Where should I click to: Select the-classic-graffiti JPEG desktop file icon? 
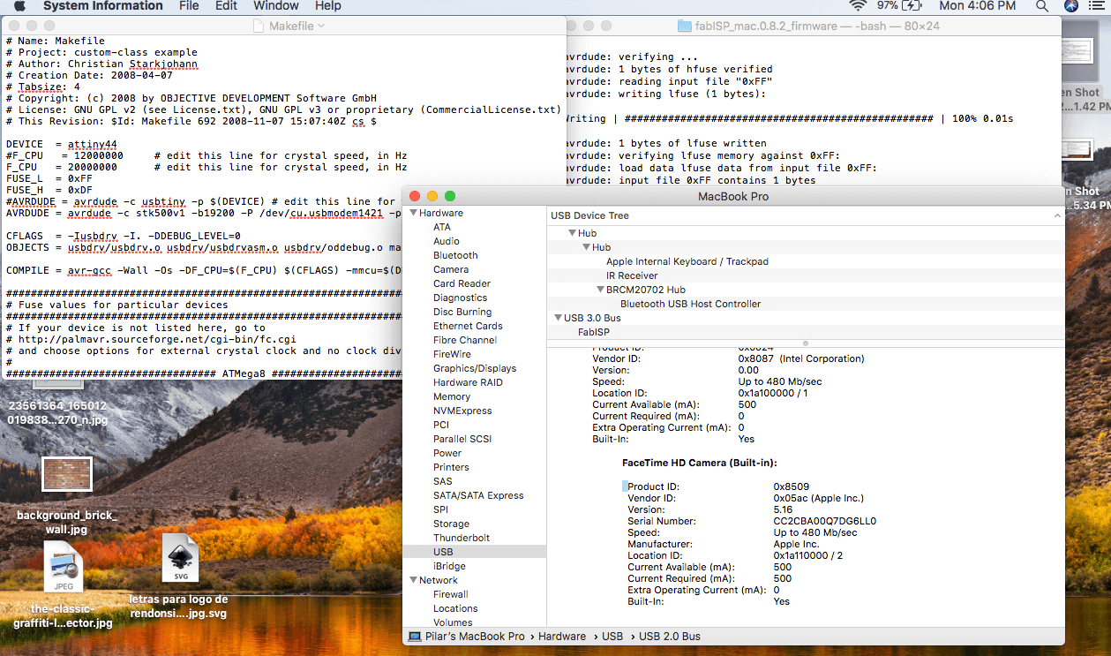[64, 567]
